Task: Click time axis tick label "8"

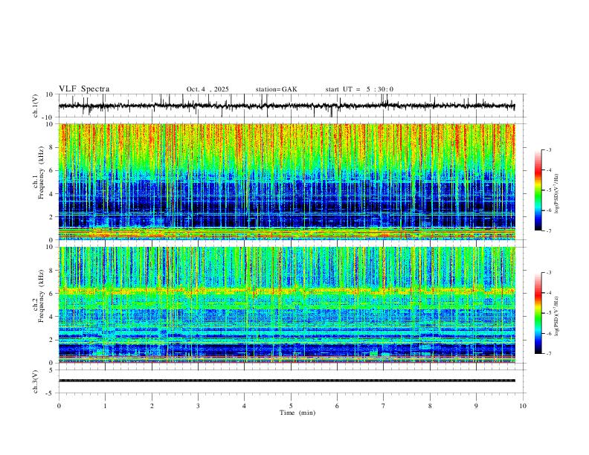Action: (x=430, y=406)
